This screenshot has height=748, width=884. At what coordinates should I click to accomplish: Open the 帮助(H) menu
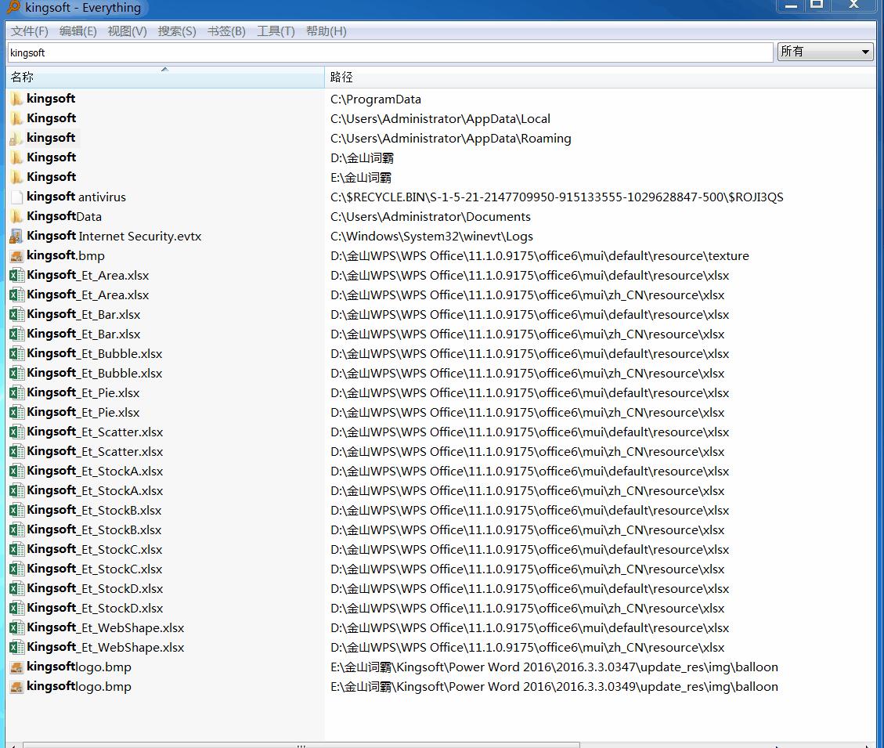(x=326, y=31)
